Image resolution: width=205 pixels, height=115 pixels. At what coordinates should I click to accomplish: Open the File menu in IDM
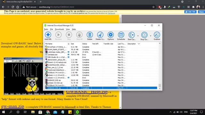click(x=52, y=29)
